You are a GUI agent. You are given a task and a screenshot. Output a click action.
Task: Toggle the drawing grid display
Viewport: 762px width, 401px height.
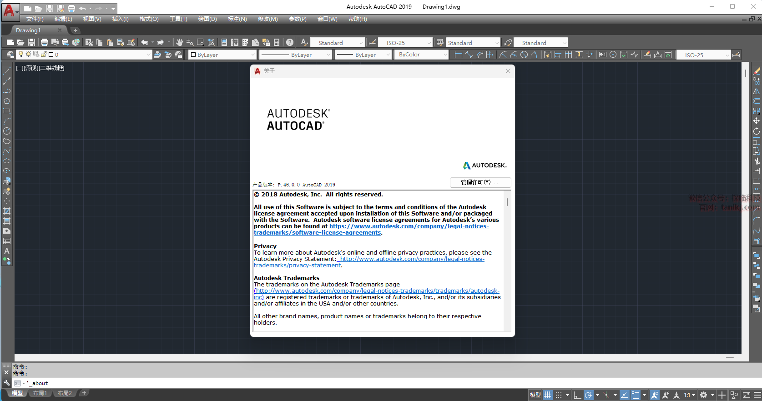tap(548, 395)
